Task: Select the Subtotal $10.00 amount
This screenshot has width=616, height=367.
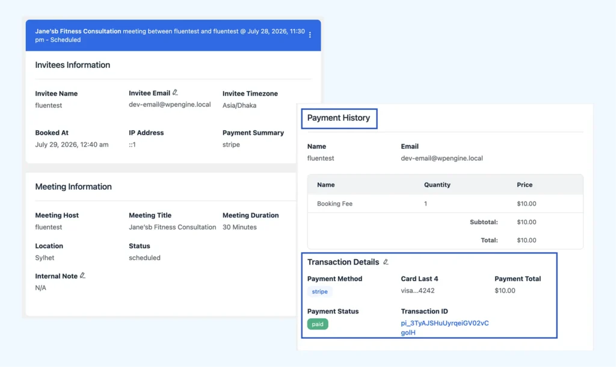Action: tap(526, 222)
